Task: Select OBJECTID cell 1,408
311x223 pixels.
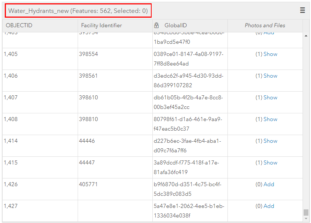Action: click(x=40, y=124)
